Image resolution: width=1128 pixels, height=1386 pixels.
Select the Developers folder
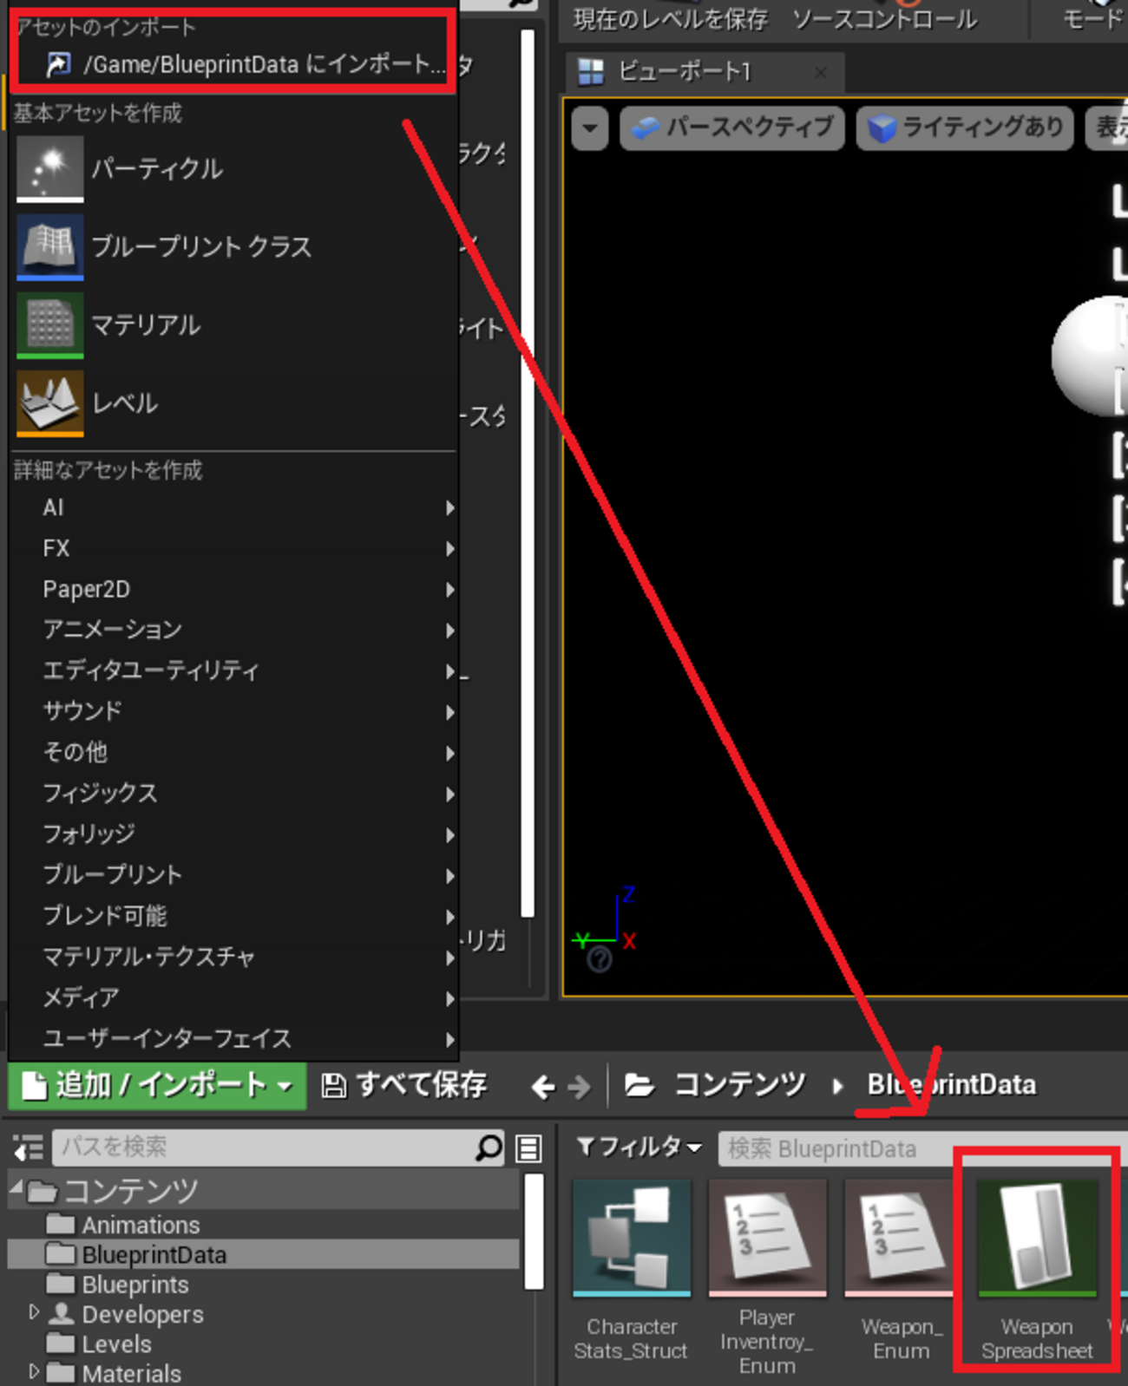pyautogui.click(x=142, y=1315)
